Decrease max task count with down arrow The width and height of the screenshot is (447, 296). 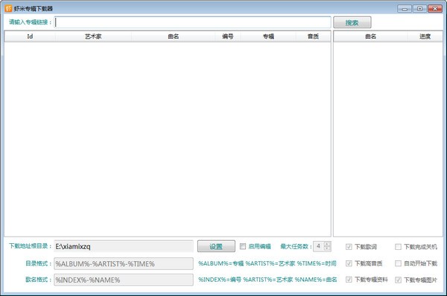[x=327, y=248]
